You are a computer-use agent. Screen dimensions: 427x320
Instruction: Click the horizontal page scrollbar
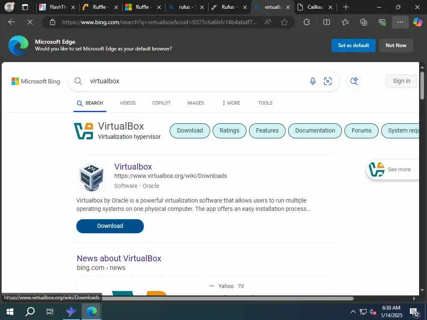(227, 298)
